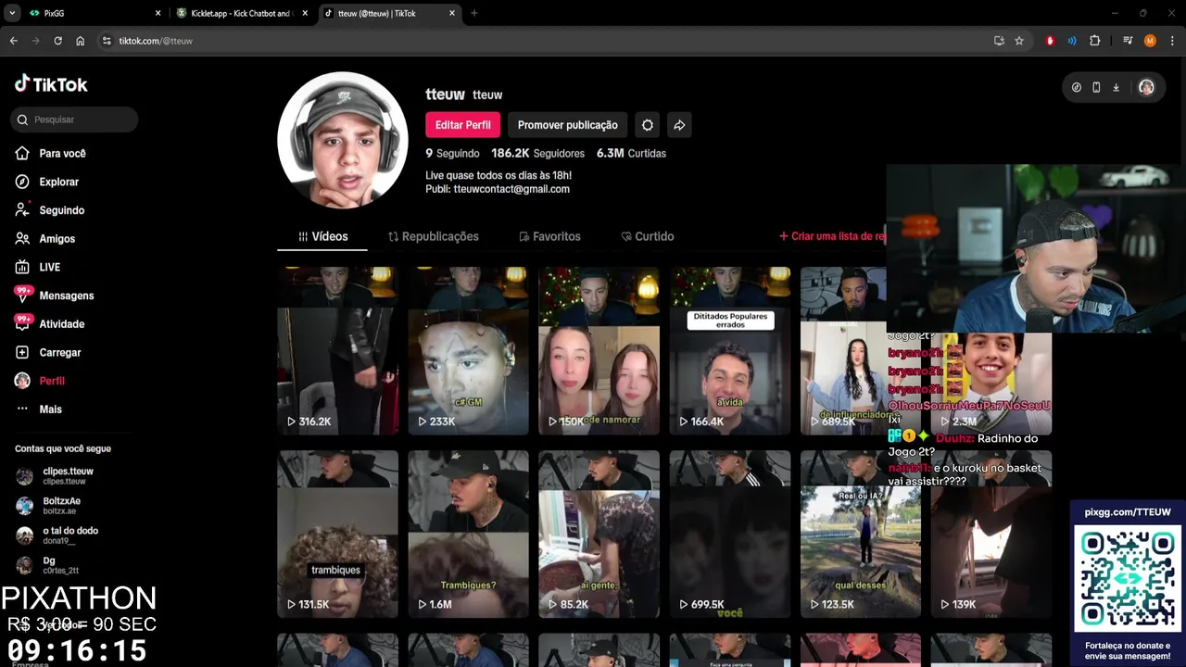
Task: Open the account avatar menu at top right
Action: [x=1146, y=87]
